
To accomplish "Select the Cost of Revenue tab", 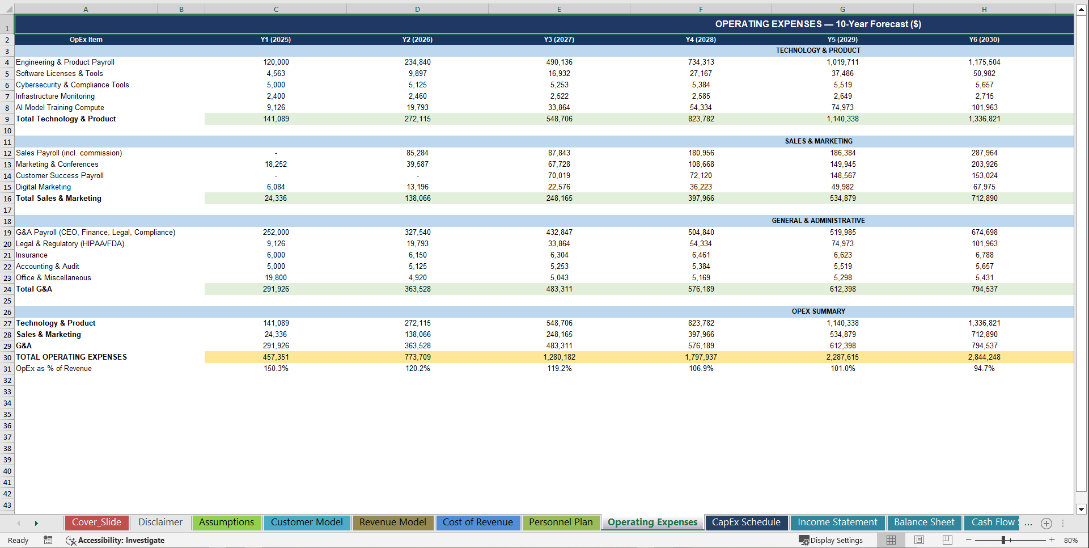I will (478, 522).
